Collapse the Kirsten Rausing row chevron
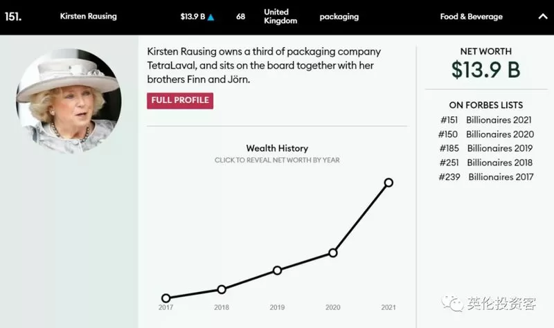The width and height of the screenshot is (554, 328). coord(543,16)
